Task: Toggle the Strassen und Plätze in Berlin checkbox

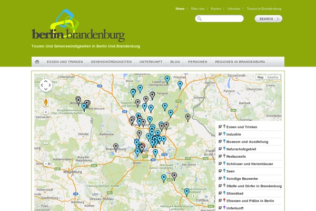Action: click(x=220, y=200)
